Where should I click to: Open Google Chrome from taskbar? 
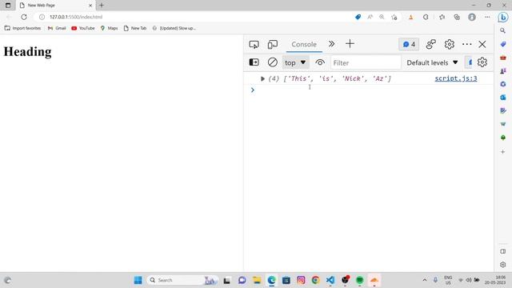click(x=315, y=280)
